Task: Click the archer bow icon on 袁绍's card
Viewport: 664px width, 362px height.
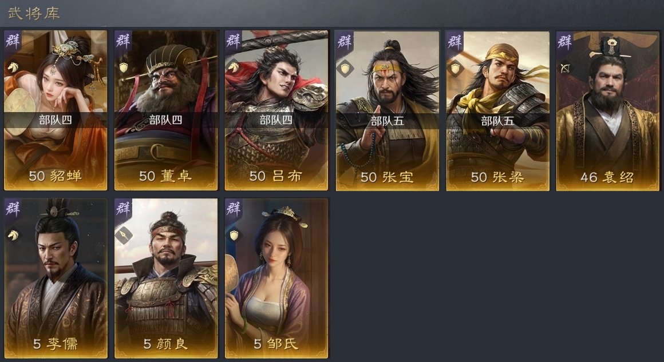Action: (x=566, y=67)
